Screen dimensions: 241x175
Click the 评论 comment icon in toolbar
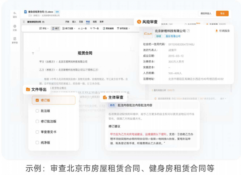(41, 28)
